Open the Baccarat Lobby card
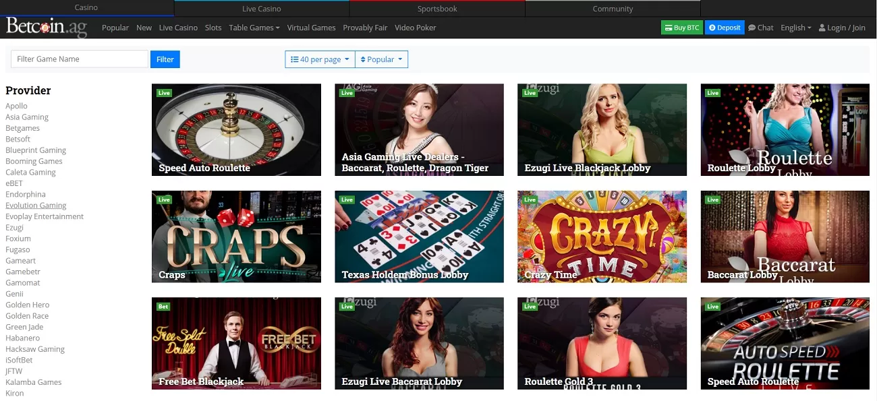877x401 pixels. pos(785,237)
